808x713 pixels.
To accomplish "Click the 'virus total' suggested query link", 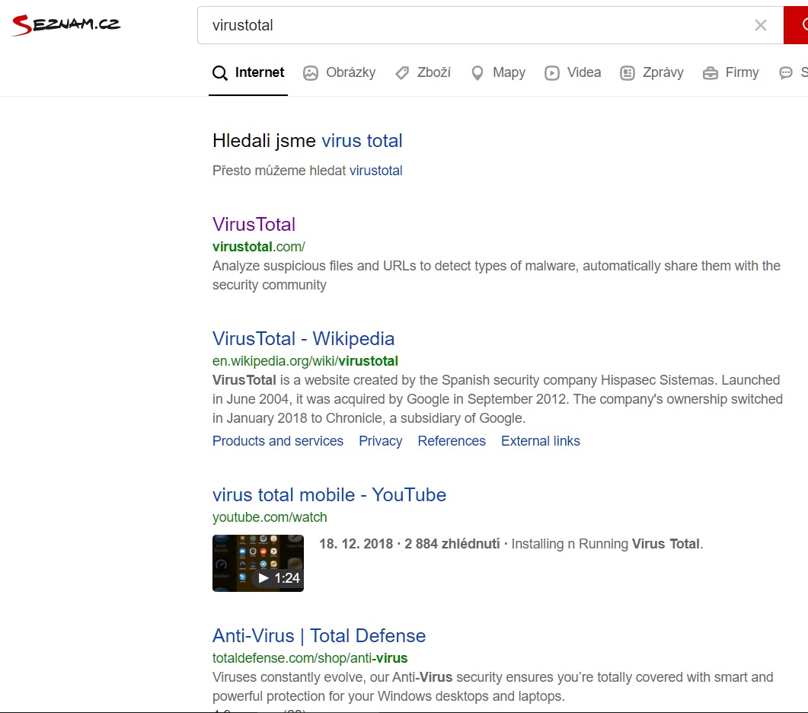I will pos(362,141).
